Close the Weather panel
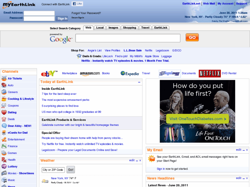This screenshot has height=187, width=250. pyautogui.click(x=140, y=161)
